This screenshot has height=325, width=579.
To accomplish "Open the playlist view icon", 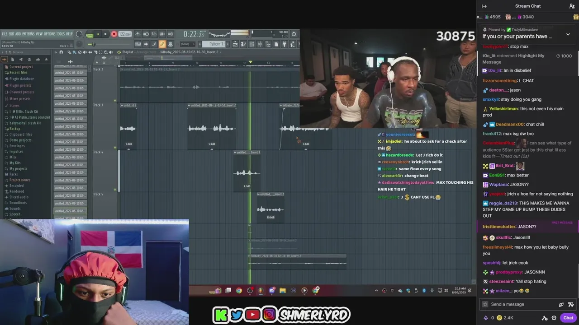I will tap(235, 44).
